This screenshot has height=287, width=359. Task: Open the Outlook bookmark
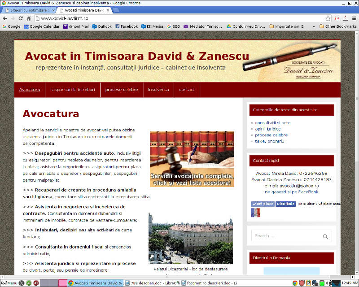tap(102, 26)
